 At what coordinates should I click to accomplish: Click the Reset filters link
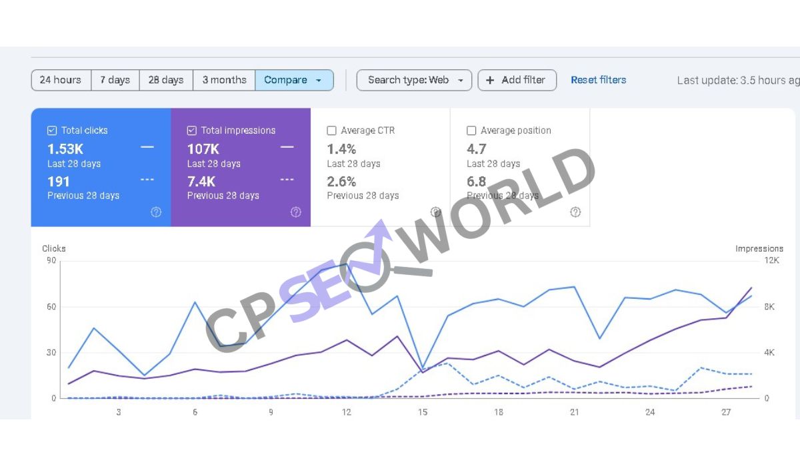pyautogui.click(x=598, y=80)
